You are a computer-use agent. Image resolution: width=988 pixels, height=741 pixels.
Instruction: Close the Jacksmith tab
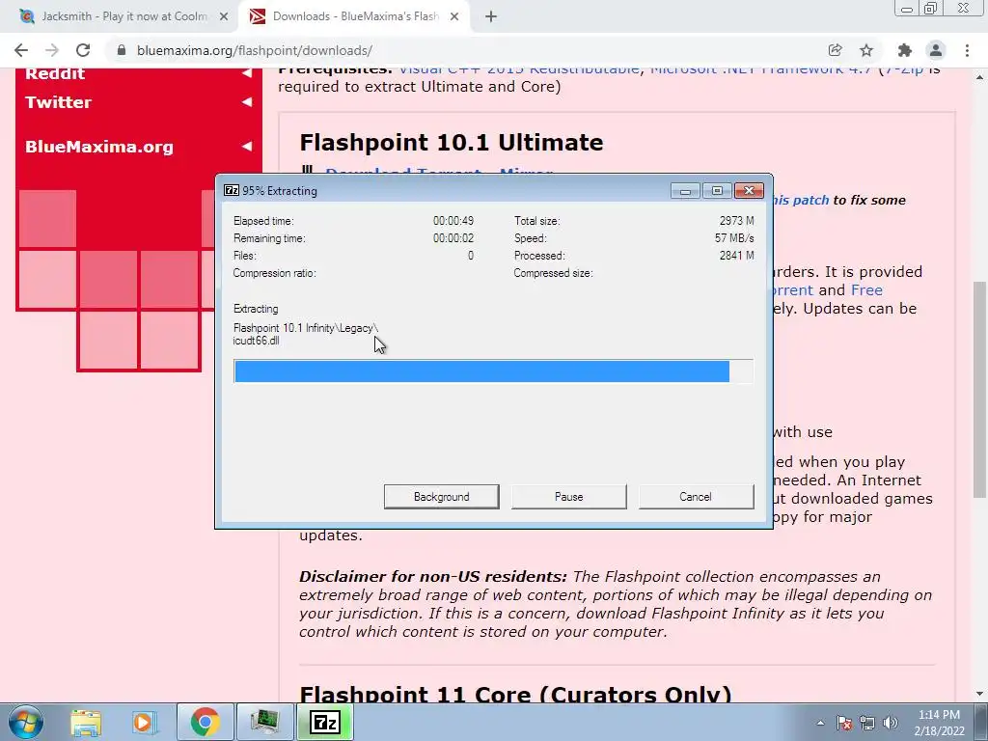224,16
